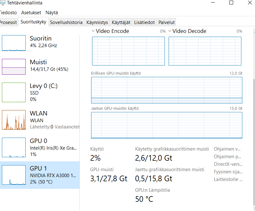Click the WLAN network graph thumbnail
255x211 pixels.
14,120
